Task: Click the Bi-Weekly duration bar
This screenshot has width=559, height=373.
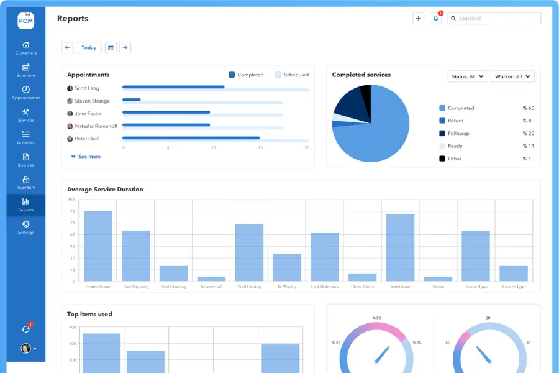Action: pos(287,268)
